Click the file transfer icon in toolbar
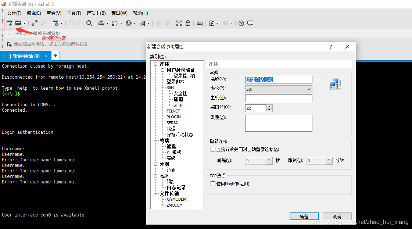Screen dimensions: 412x229 115,24
